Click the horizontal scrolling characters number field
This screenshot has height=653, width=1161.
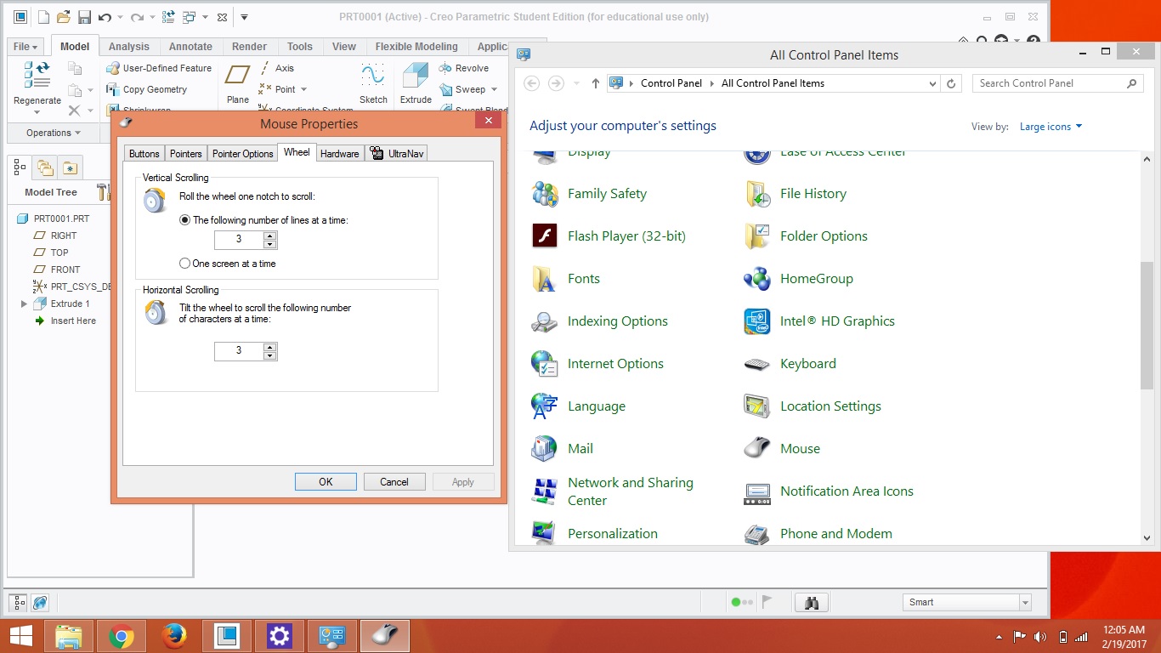point(239,350)
